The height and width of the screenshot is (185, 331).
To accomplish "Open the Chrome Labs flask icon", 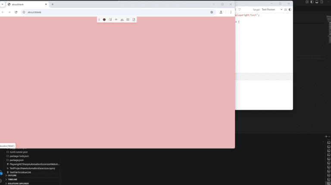I will (x=221, y=12).
